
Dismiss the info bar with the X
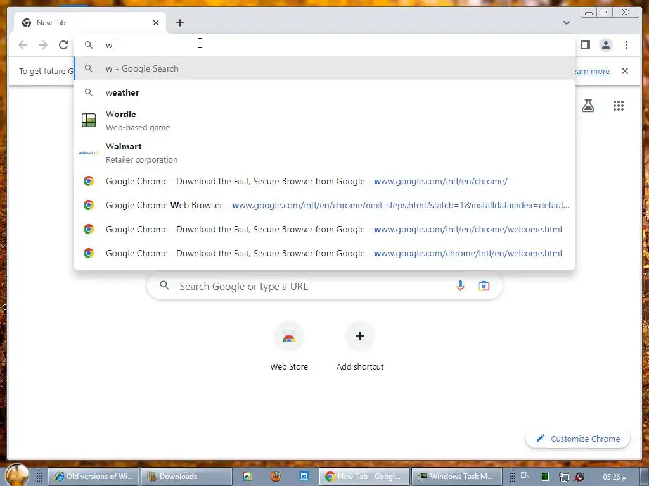[x=624, y=71]
